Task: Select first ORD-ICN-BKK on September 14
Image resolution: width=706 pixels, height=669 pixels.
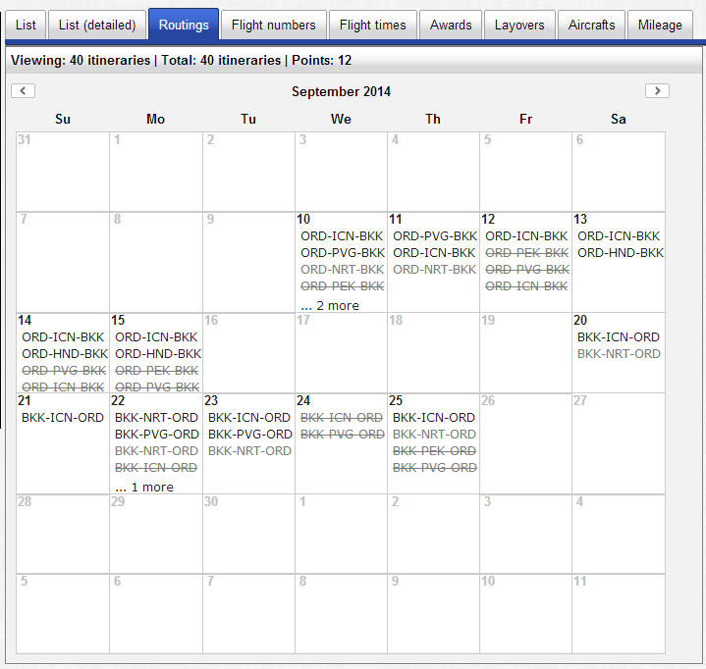Action: click(63, 337)
